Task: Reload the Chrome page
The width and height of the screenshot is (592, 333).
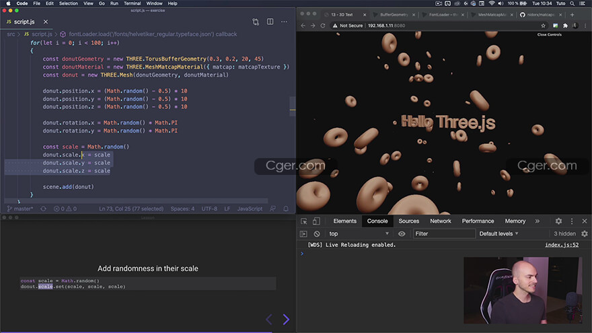Action: tap(323, 26)
